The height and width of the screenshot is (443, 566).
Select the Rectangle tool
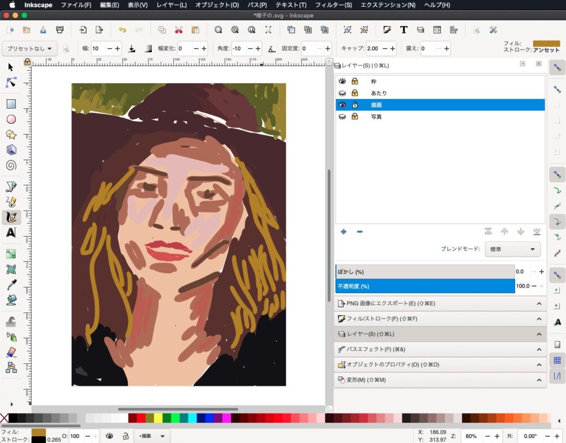click(x=11, y=104)
